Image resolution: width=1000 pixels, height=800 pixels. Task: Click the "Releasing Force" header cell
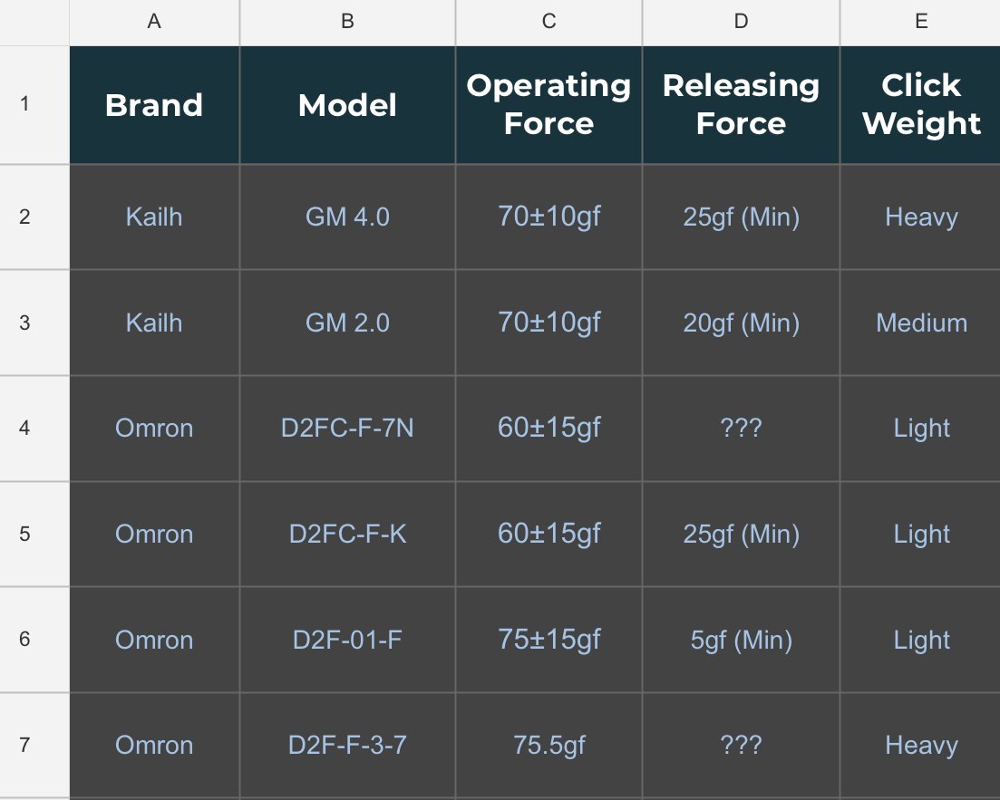[741, 105]
